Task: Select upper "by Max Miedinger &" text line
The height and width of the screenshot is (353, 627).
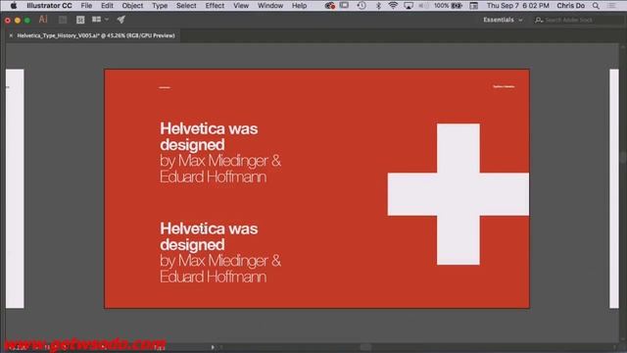Action: [x=220, y=161]
